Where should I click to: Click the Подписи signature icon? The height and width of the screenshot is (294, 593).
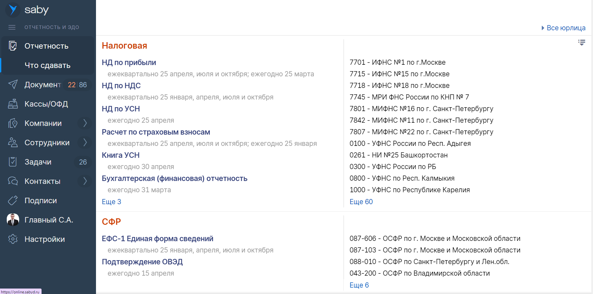(x=13, y=201)
